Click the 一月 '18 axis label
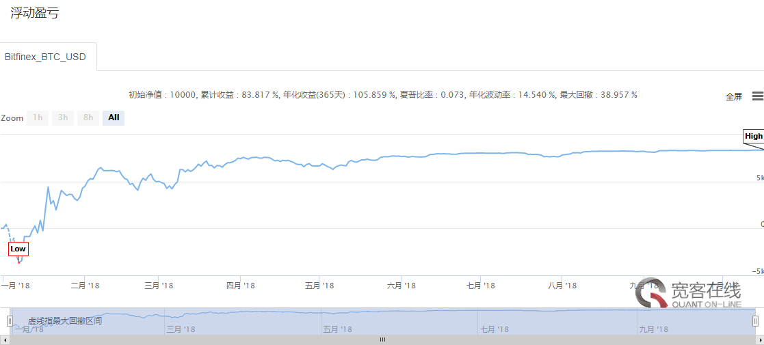Viewport: 764px width, 345px height. pyautogui.click(x=16, y=286)
